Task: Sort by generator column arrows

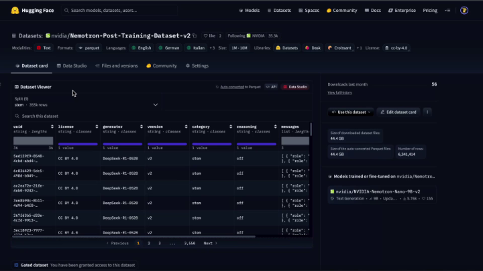Action: tap(142, 126)
